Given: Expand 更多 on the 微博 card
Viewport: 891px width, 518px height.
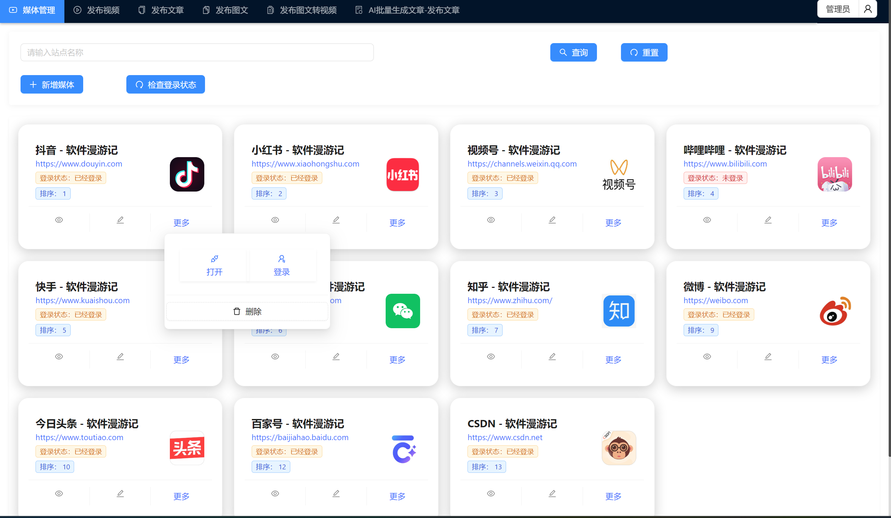Looking at the screenshot, I should [829, 359].
